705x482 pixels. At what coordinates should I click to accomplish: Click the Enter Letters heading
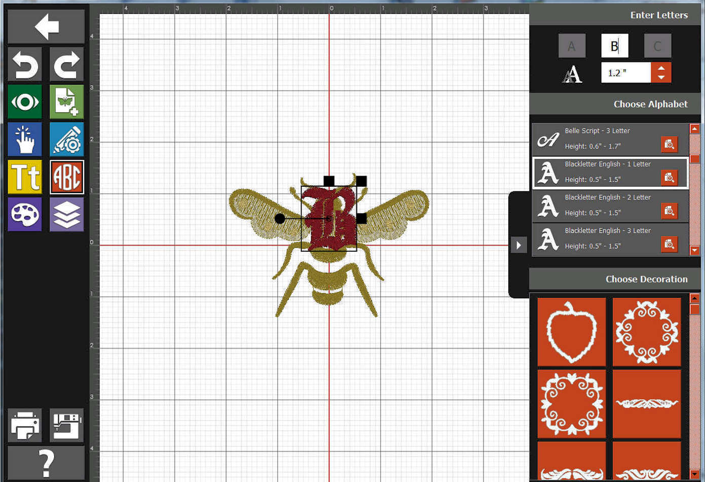[659, 15]
